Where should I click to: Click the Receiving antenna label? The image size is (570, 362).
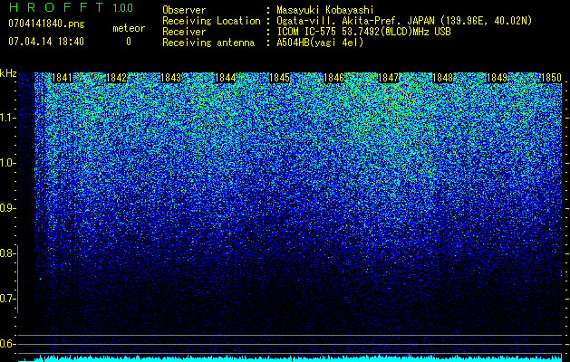(x=208, y=43)
